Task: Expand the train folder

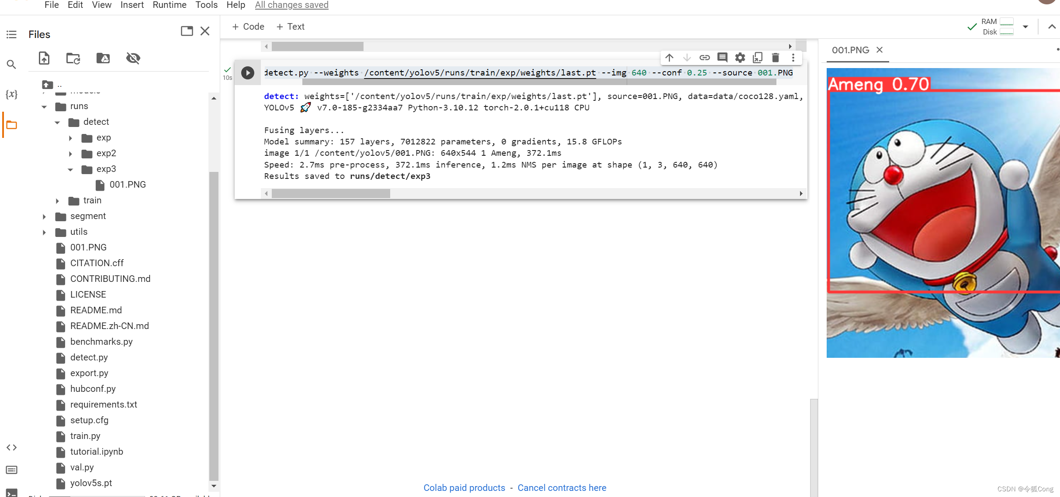Action: (x=57, y=201)
